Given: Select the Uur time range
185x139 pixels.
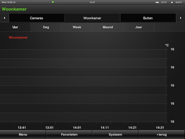Looking at the screenshot, I should click(x=15, y=27).
